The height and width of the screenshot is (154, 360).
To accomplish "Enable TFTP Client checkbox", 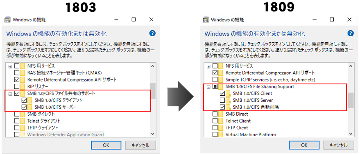I will [x=215, y=128].
